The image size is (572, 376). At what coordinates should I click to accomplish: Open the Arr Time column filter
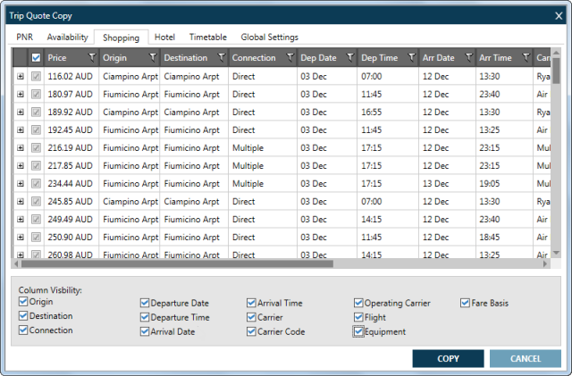(x=526, y=57)
